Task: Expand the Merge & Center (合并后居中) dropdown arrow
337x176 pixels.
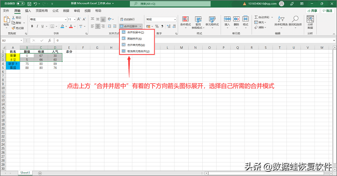Action: [141, 26]
